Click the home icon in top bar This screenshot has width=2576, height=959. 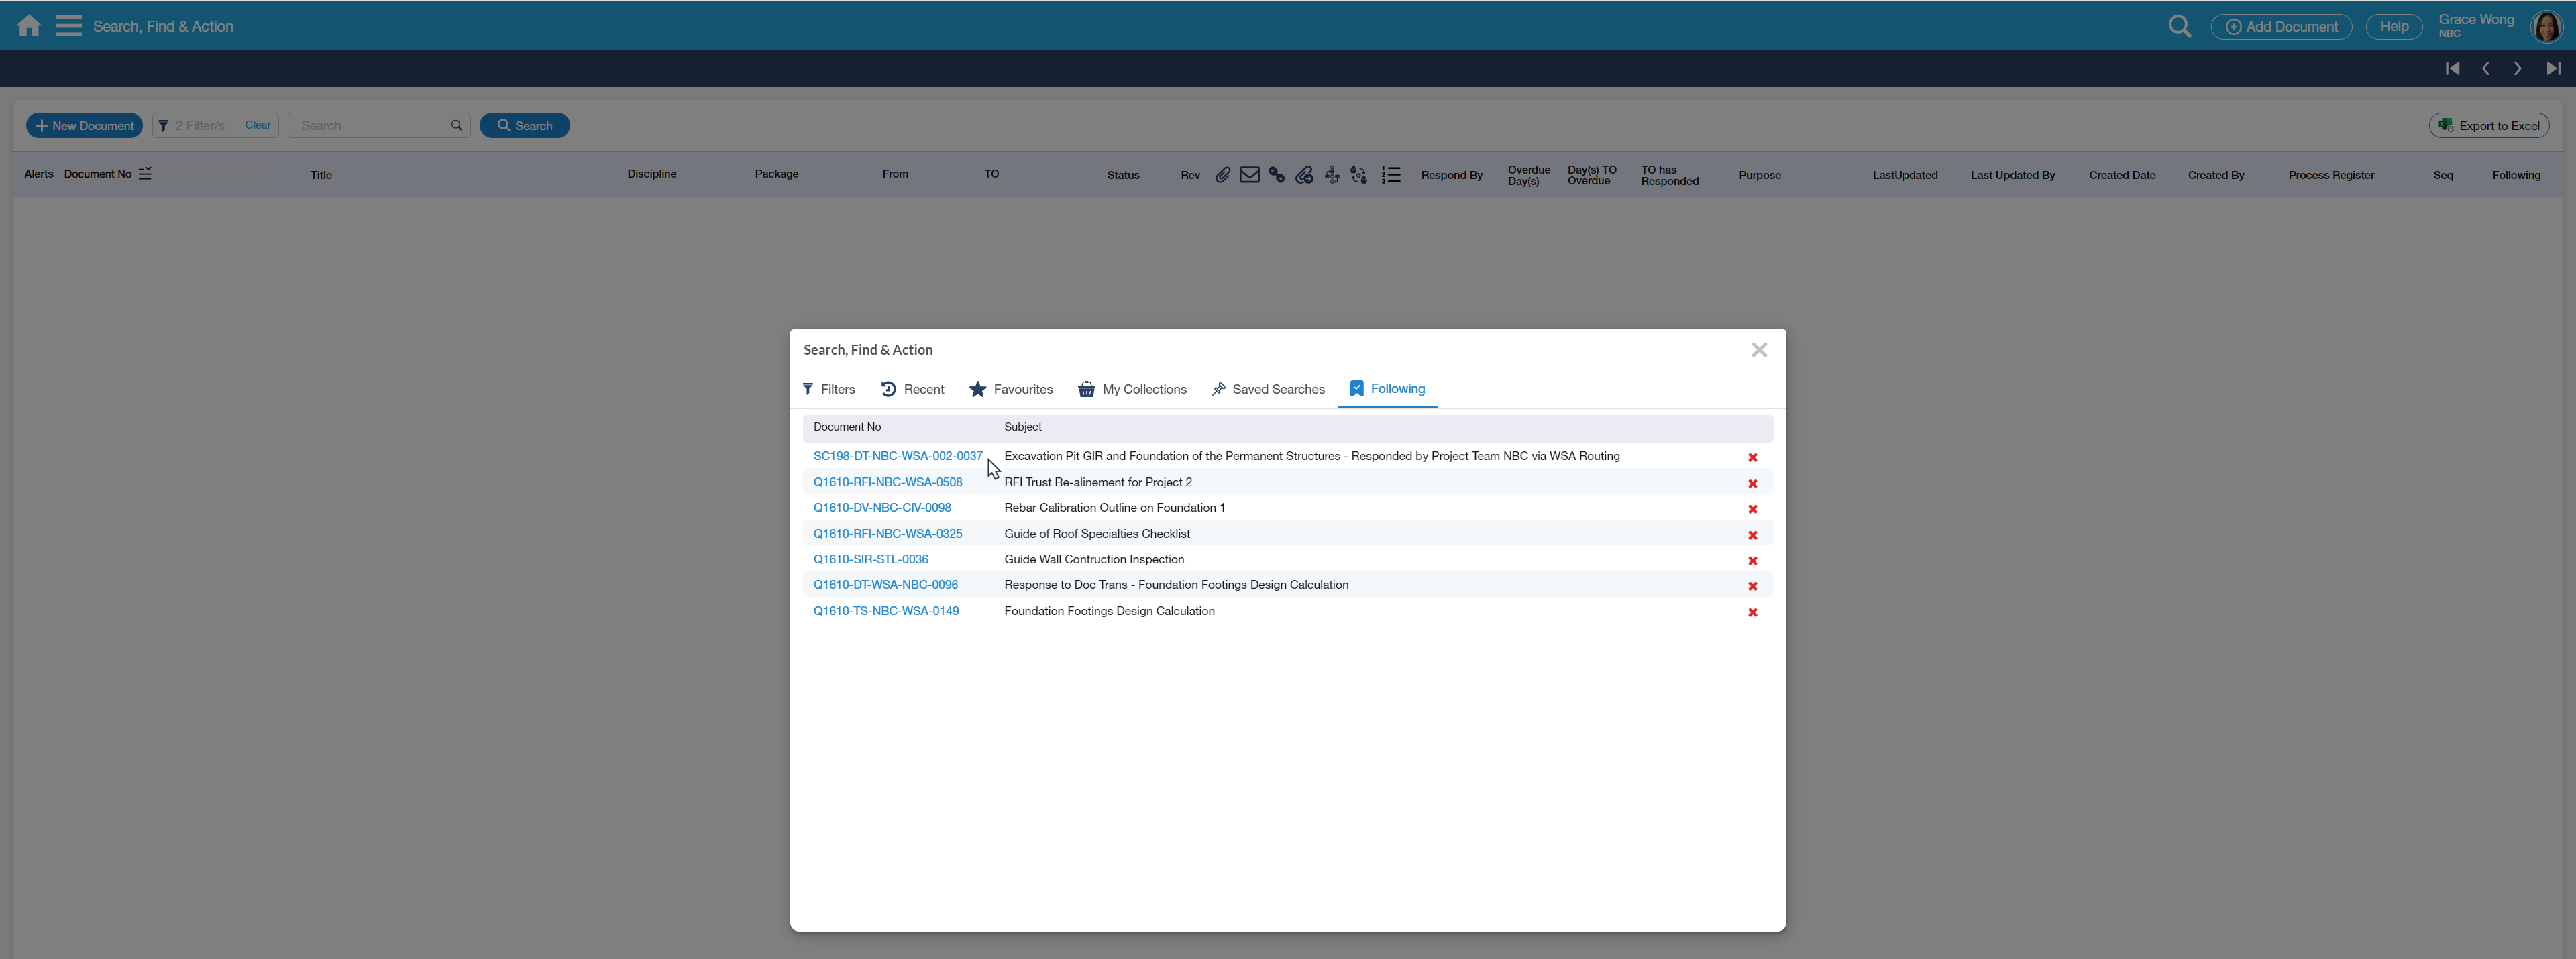(29, 26)
